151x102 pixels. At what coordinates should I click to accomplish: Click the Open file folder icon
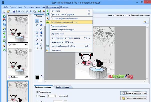[8, 11]
